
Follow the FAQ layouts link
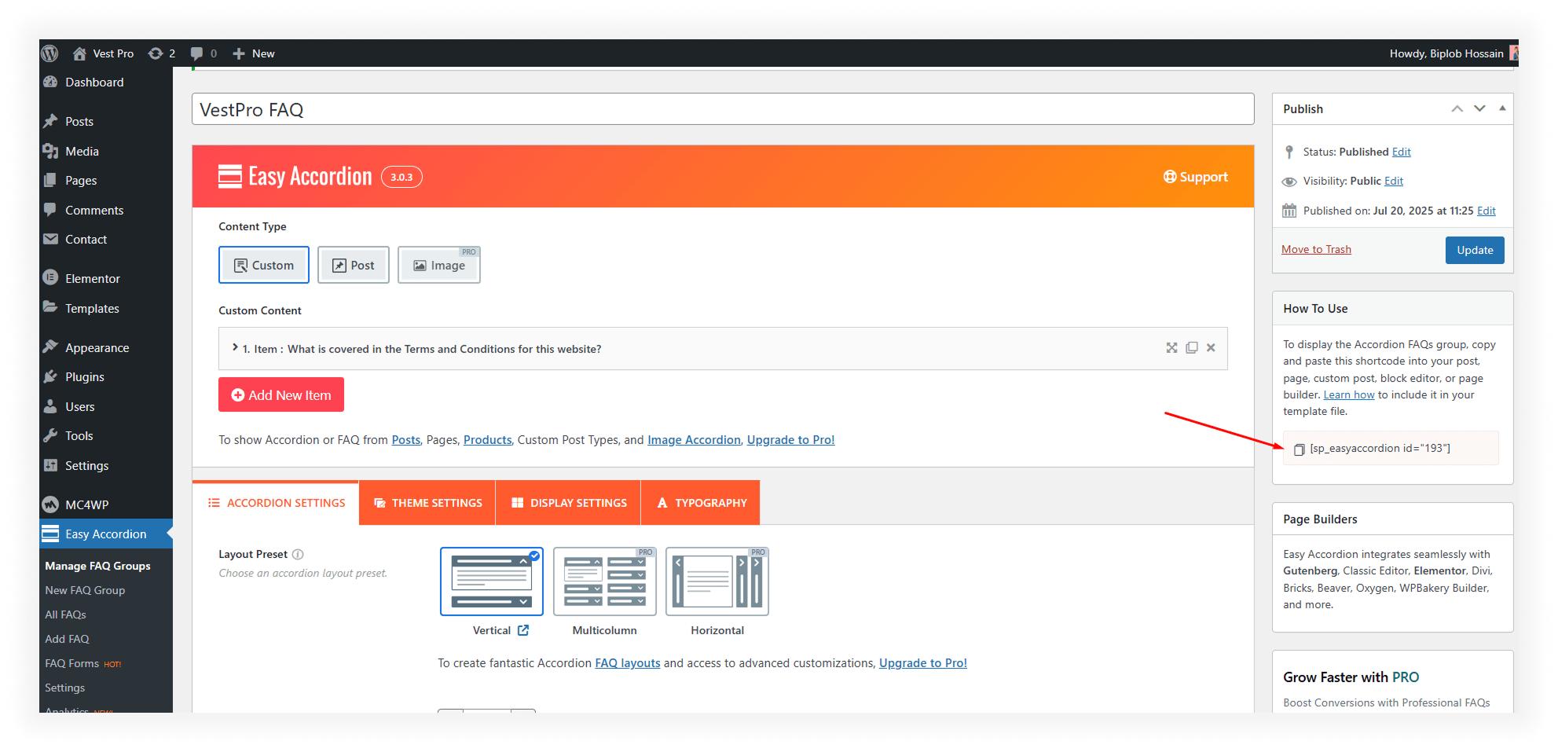[628, 663]
